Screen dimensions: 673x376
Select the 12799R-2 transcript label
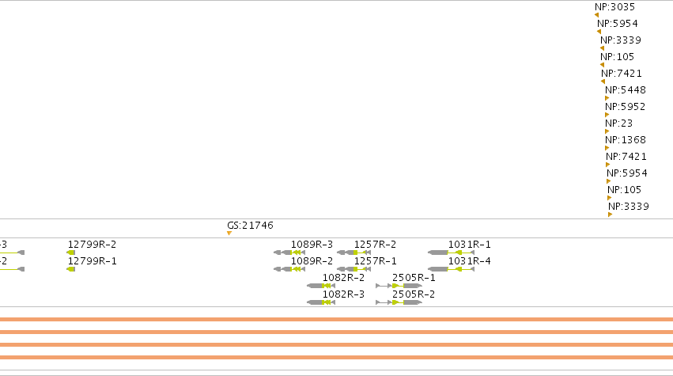click(92, 245)
